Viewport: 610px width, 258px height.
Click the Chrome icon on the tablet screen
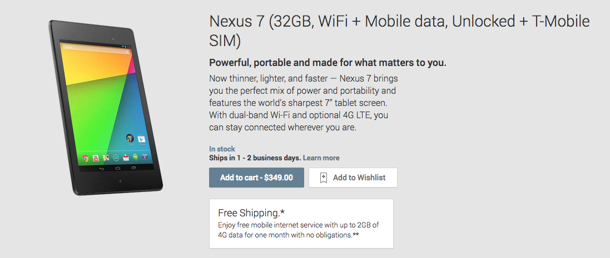[x=85, y=158]
